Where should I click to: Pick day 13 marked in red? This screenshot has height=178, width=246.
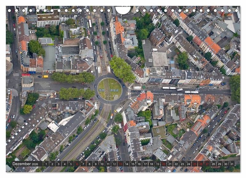[121, 164]
